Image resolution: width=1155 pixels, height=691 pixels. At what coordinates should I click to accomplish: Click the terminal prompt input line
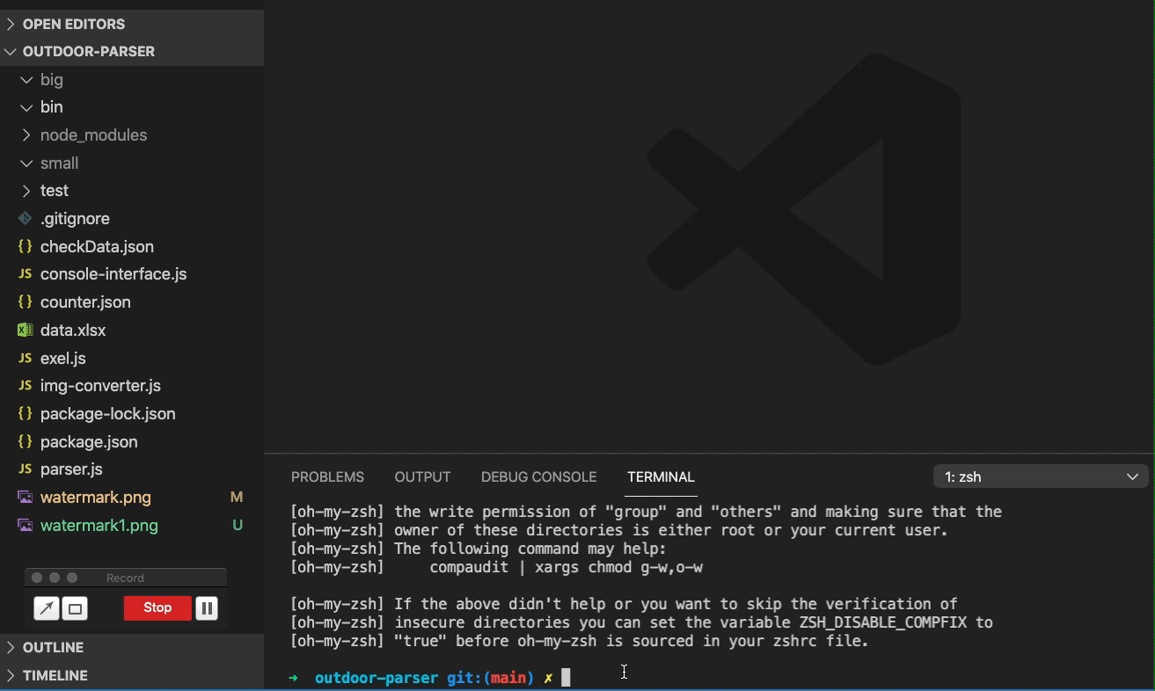coord(709,678)
